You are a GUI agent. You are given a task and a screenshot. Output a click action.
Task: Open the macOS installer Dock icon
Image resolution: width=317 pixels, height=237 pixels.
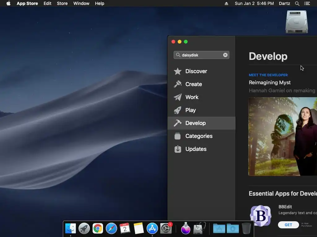click(x=186, y=228)
